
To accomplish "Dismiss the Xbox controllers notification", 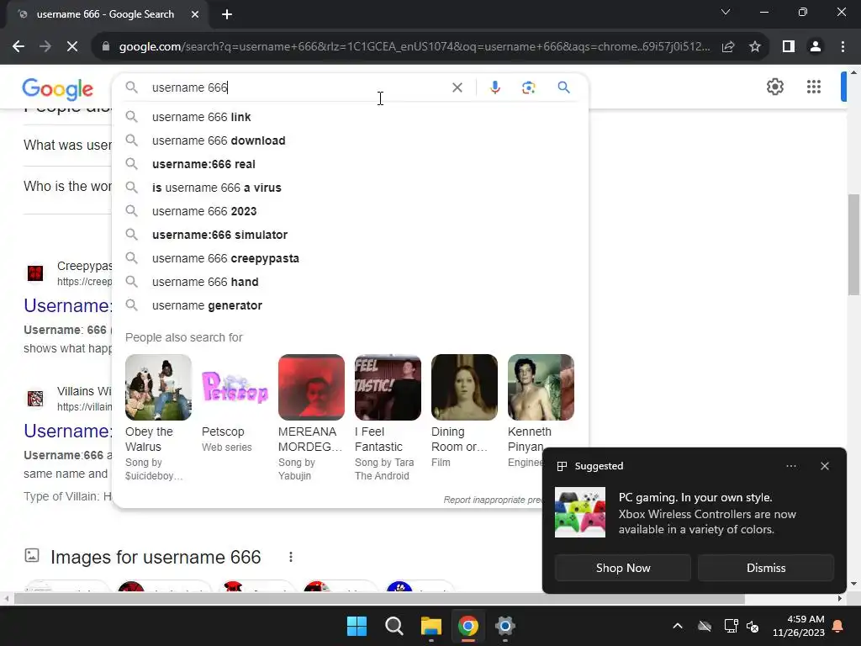I will tap(766, 568).
